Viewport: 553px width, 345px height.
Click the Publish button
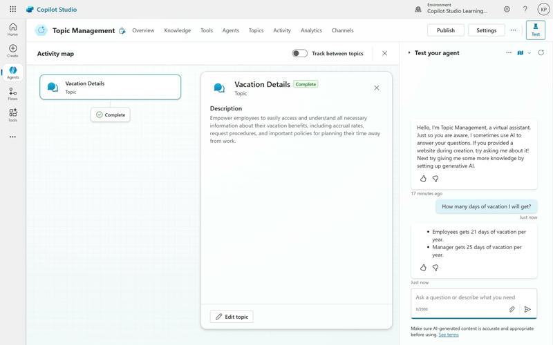(x=446, y=30)
